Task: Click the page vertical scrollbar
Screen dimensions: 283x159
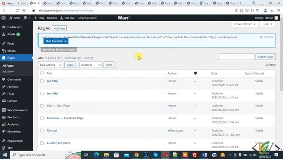Action: click(281, 54)
